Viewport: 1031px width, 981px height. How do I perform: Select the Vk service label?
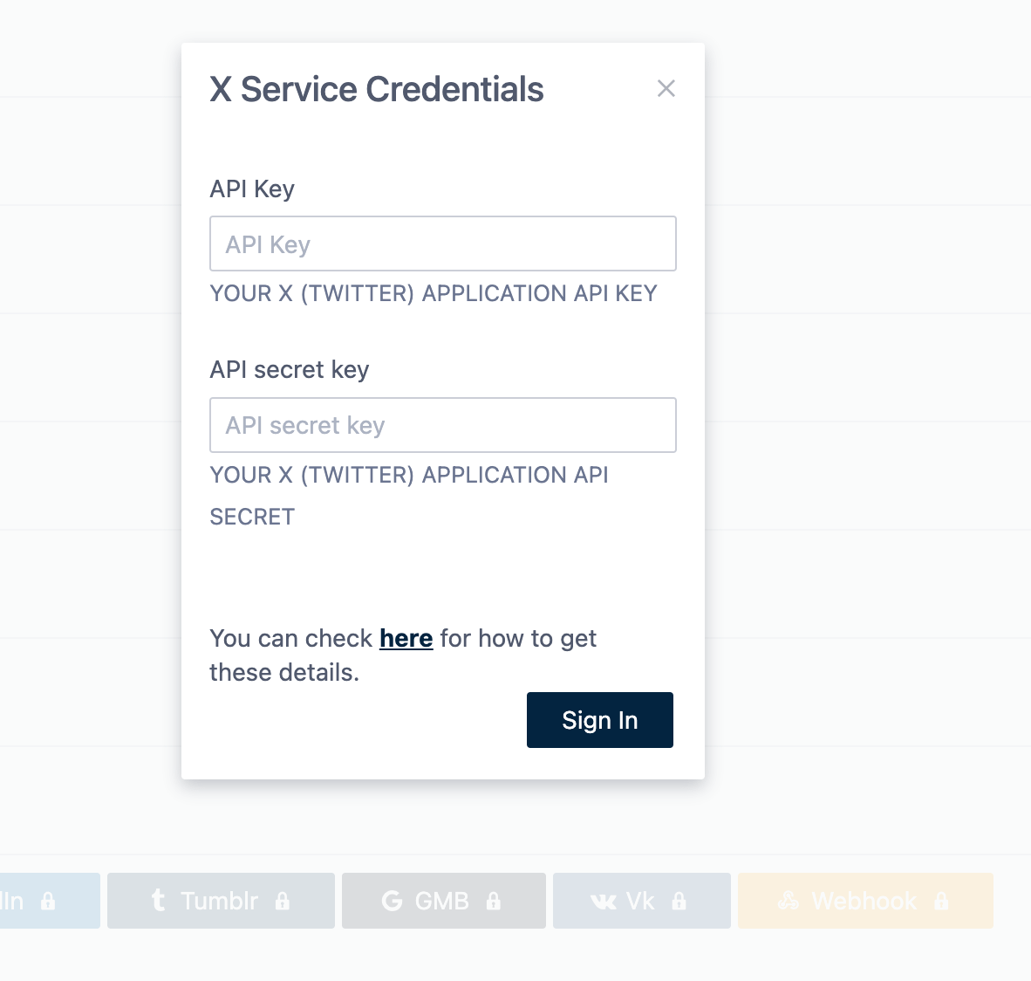(640, 901)
